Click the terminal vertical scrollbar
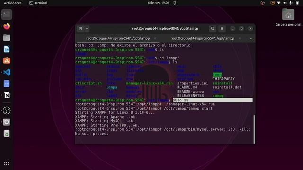 click(x=254, y=129)
